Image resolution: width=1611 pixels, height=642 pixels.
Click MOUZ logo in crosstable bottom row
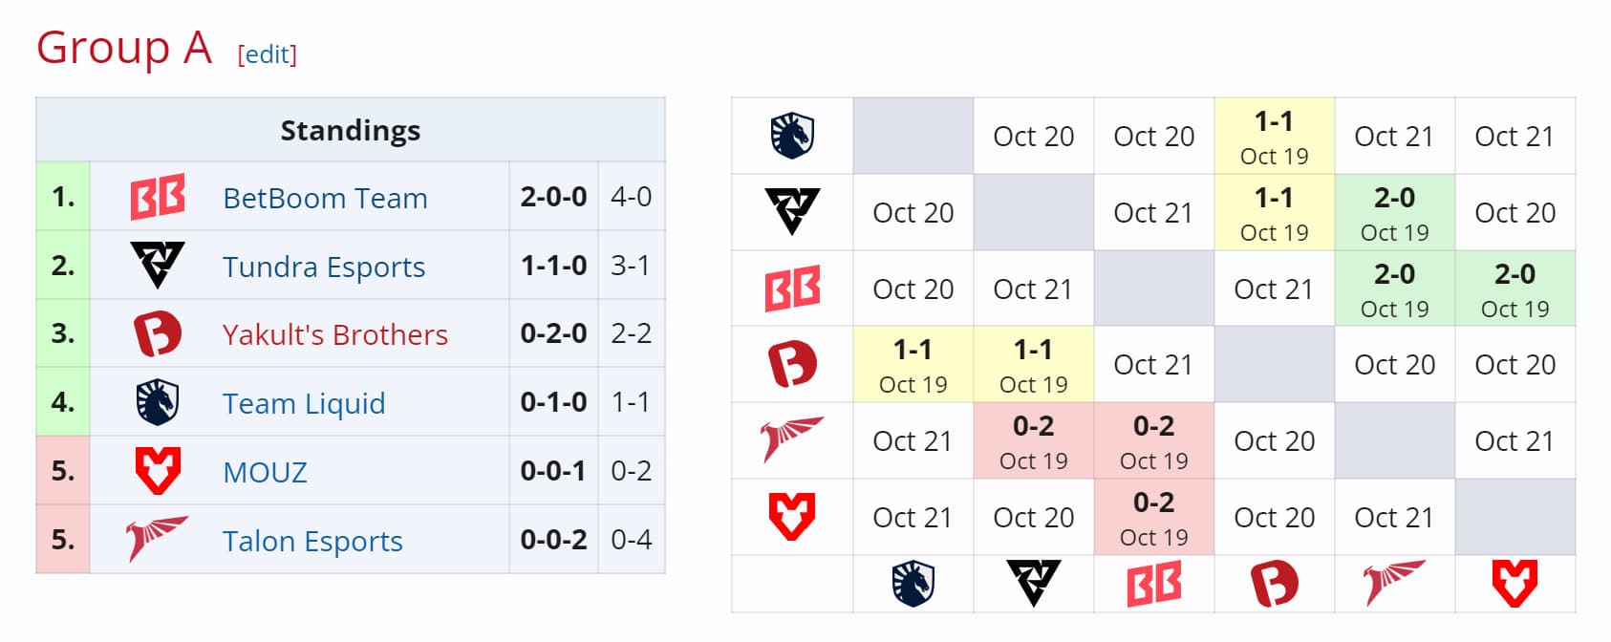(1514, 583)
